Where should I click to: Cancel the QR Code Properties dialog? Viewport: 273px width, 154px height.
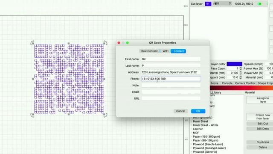tap(180, 111)
